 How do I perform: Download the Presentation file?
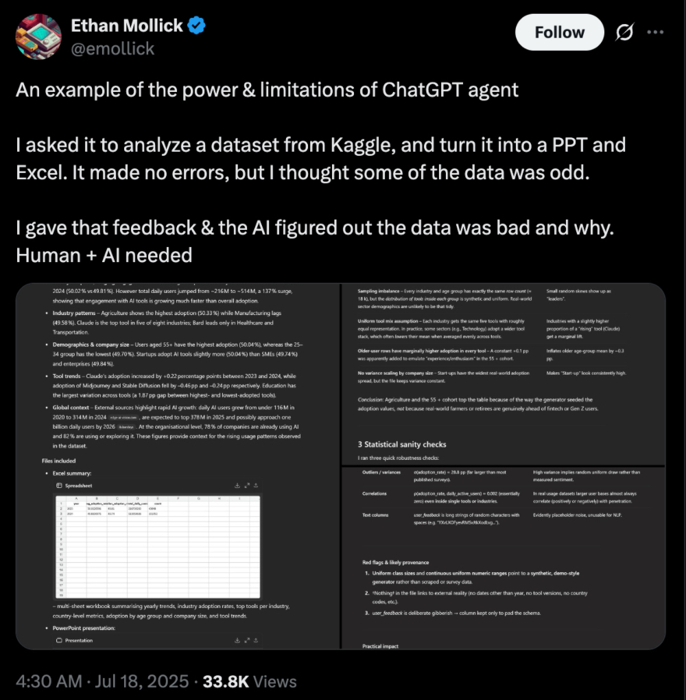237,640
